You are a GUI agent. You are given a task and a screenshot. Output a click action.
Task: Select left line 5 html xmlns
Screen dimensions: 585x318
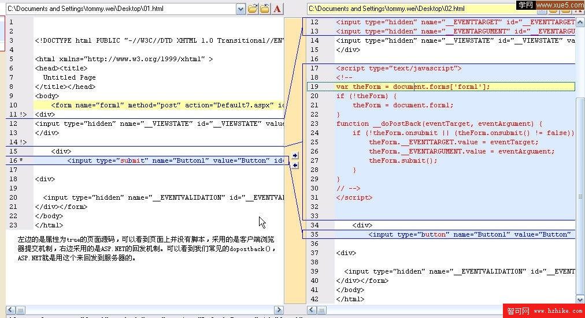[124, 59]
